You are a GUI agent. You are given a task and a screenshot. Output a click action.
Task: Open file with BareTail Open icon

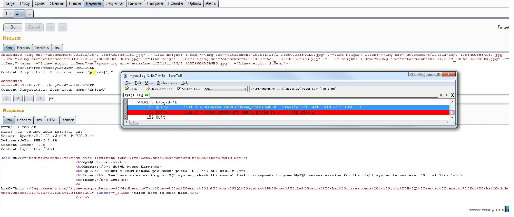pyautogui.click(x=131, y=89)
